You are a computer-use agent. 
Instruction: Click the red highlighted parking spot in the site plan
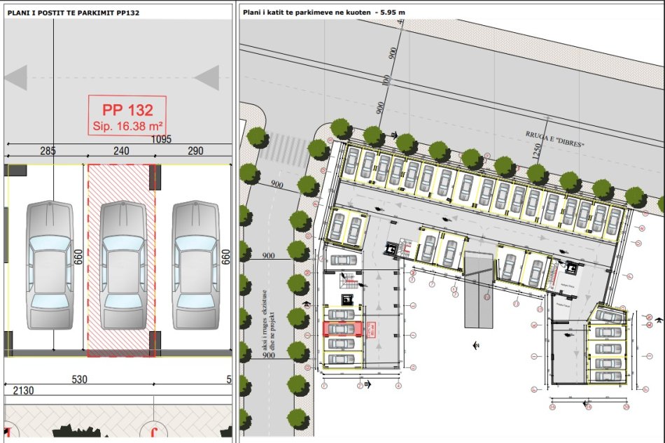[x=342, y=328]
